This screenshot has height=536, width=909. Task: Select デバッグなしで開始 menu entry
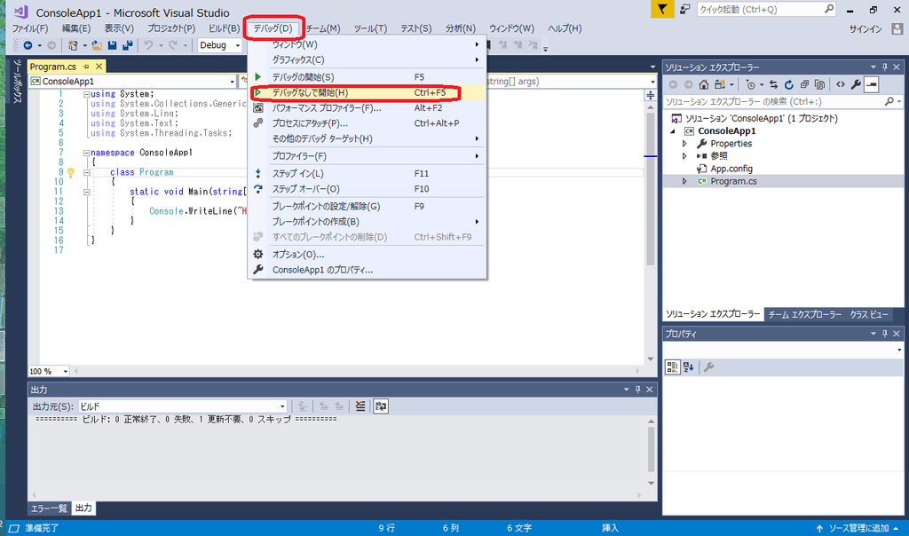[x=367, y=92]
